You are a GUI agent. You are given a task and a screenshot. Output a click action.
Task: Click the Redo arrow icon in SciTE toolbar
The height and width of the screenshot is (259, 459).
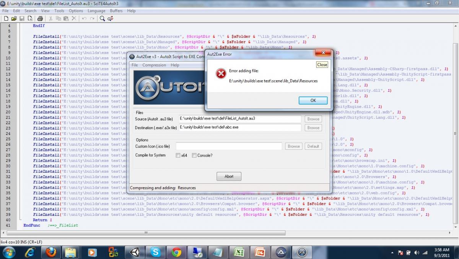[92, 18]
